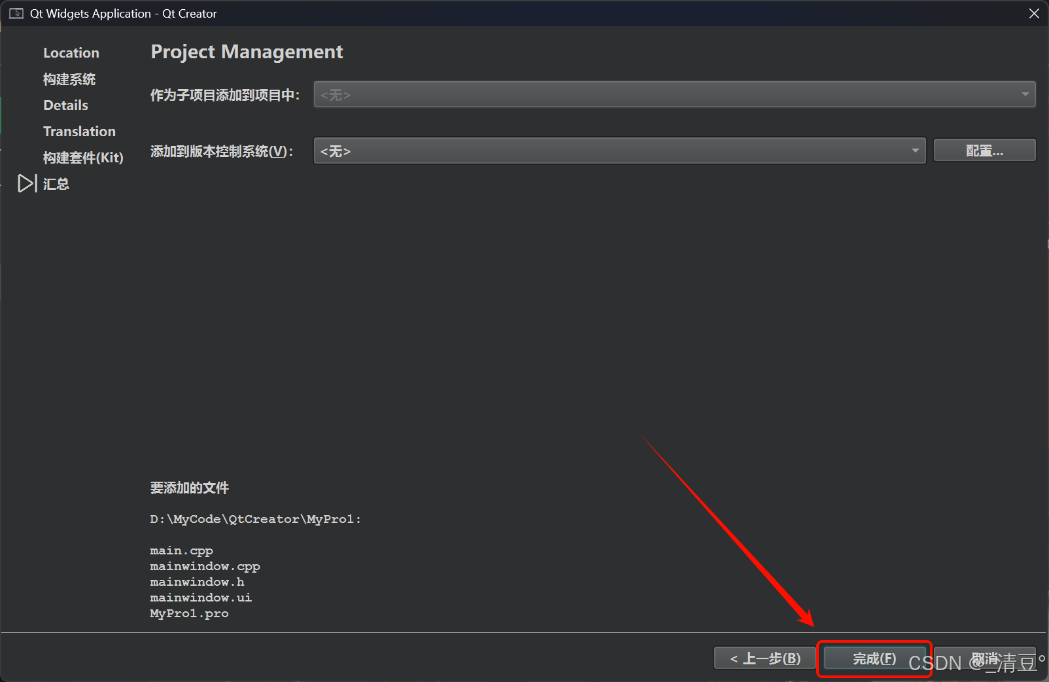Click the mainwindow.h file name
The width and height of the screenshot is (1049, 682).
pyautogui.click(x=197, y=582)
